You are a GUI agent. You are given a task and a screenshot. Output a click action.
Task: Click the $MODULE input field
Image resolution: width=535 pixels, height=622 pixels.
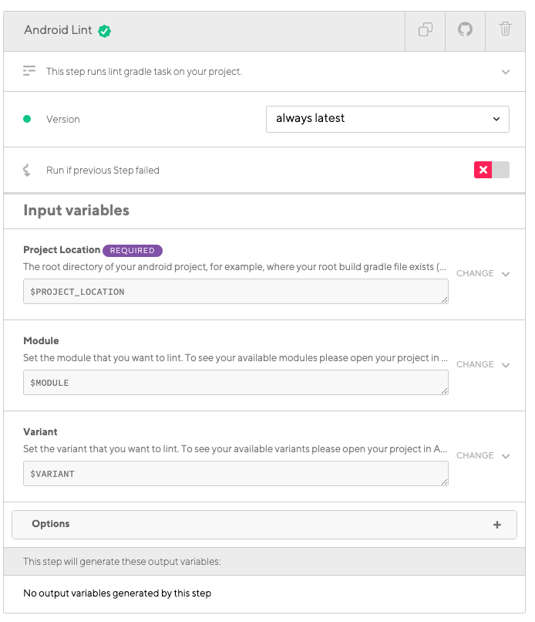coord(235,383)
